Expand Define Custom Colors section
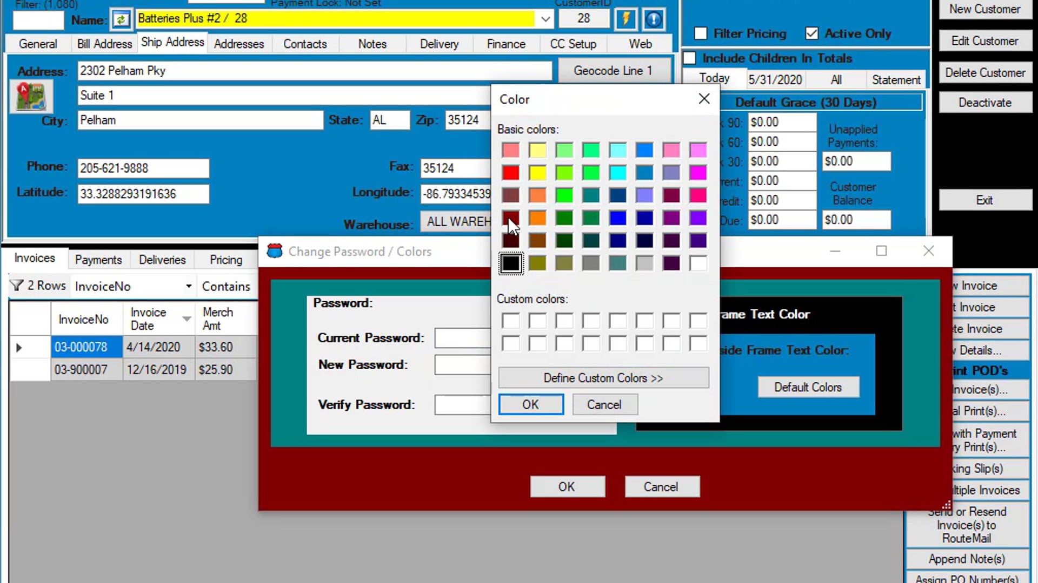This screenshot has height=583, width=1038. pos(603,378)
